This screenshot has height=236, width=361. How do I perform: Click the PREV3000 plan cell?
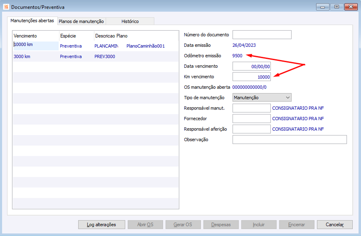pos(105,56)
